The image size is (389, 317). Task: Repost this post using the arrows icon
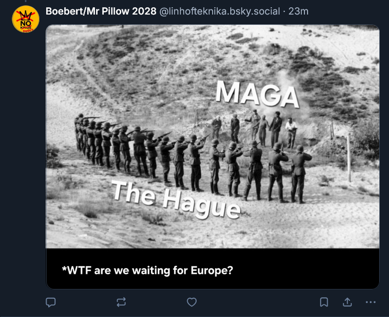[121, 302]
